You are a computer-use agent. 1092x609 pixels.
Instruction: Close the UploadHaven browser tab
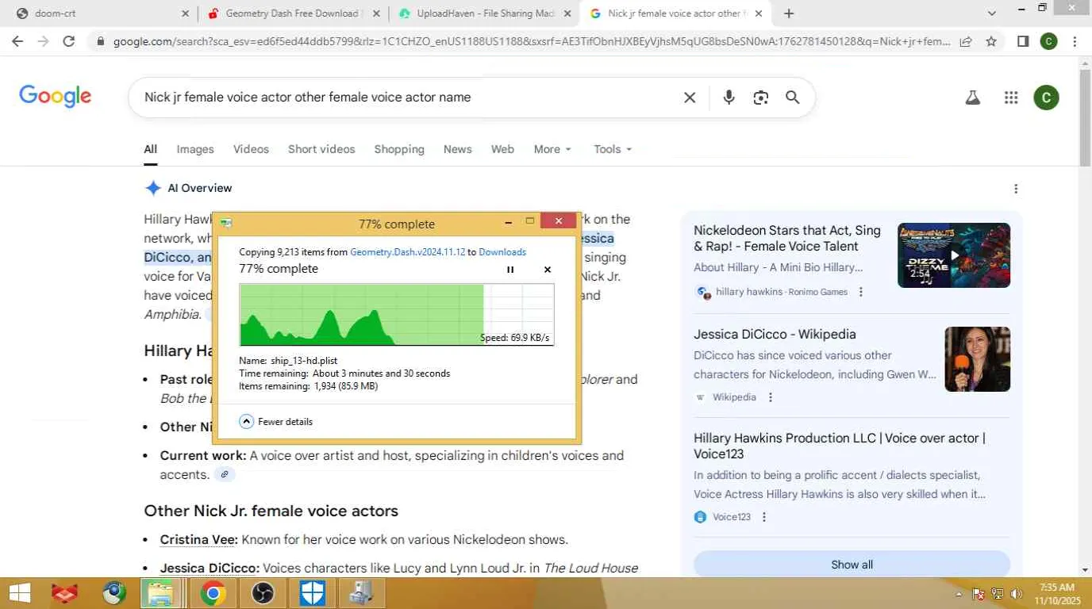coord(567,13)
